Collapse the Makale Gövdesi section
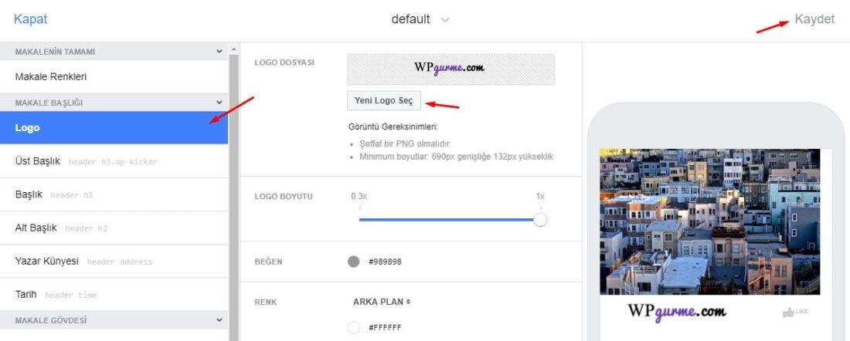This screenshot has width=850, height=341. [219, 320]
